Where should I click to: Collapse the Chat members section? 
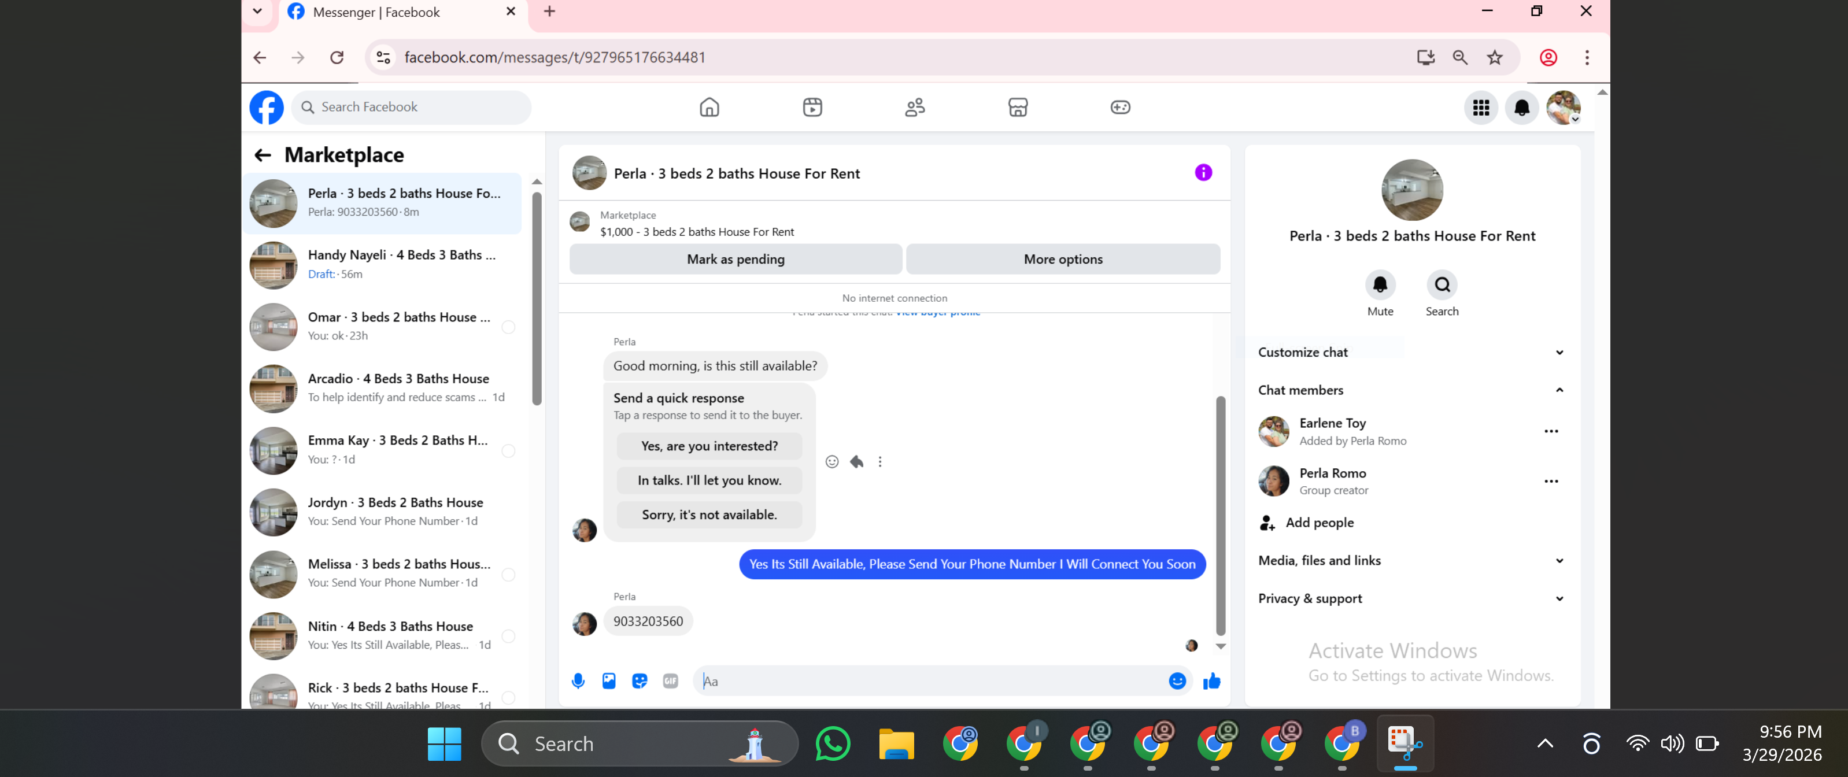(x=1410, y=390)
